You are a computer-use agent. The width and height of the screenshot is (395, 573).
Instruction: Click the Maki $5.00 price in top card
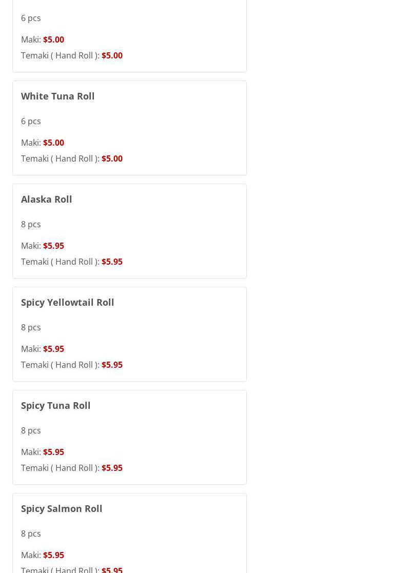point(53,39)
